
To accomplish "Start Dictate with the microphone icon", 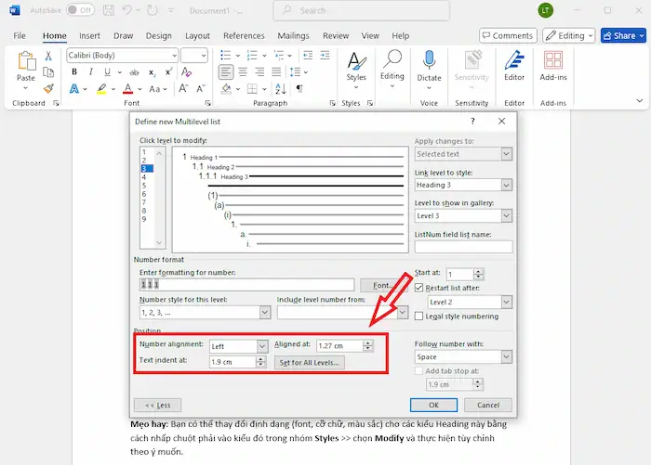I will coord(429,64).
